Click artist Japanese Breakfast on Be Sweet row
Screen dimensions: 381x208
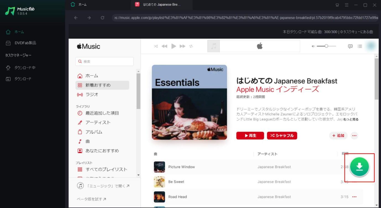tap(274, 182)
